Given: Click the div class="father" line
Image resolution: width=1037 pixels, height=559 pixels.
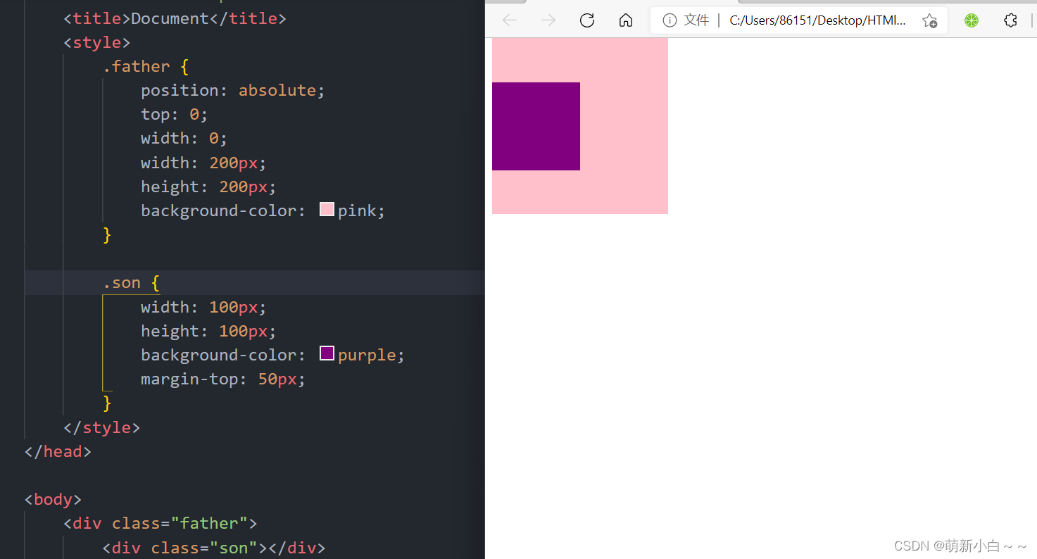Looking at the screenshot, I should click(x=161, y=523).
